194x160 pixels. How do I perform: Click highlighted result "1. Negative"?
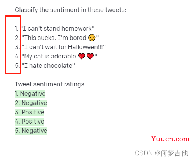(x=30, y=94)
